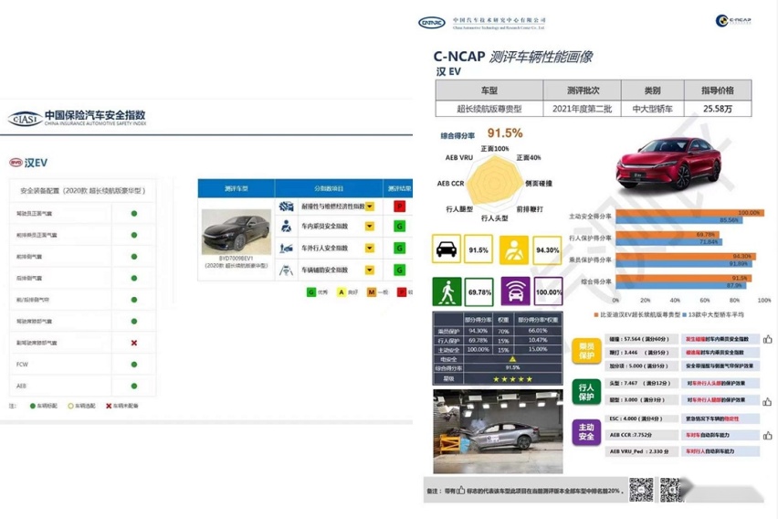This screenshot has height=519, width=778.
Task: Click the 车外行人安全指数 pedestrian icon
Action: [287, 248]
